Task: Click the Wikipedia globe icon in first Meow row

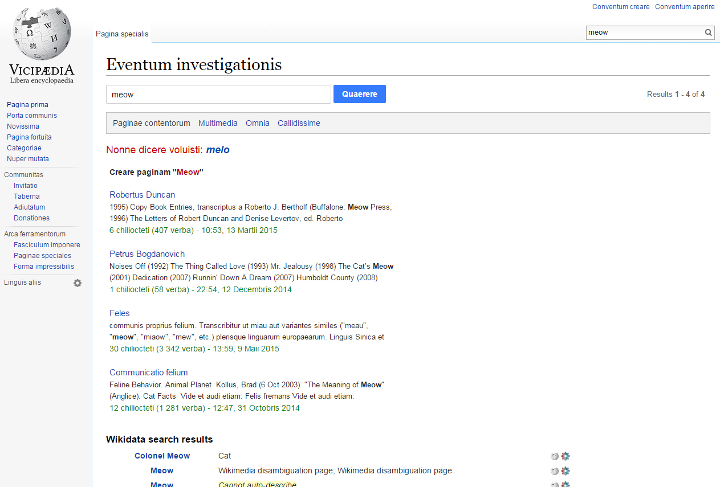Action: click(555, 471)
